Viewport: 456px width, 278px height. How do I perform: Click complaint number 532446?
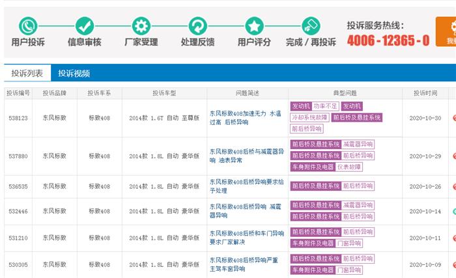pyautogui.click(x=18, y=212)
